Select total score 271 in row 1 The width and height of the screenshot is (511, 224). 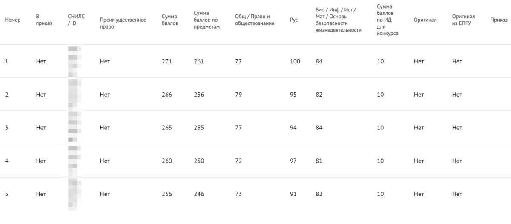point(167,61)
